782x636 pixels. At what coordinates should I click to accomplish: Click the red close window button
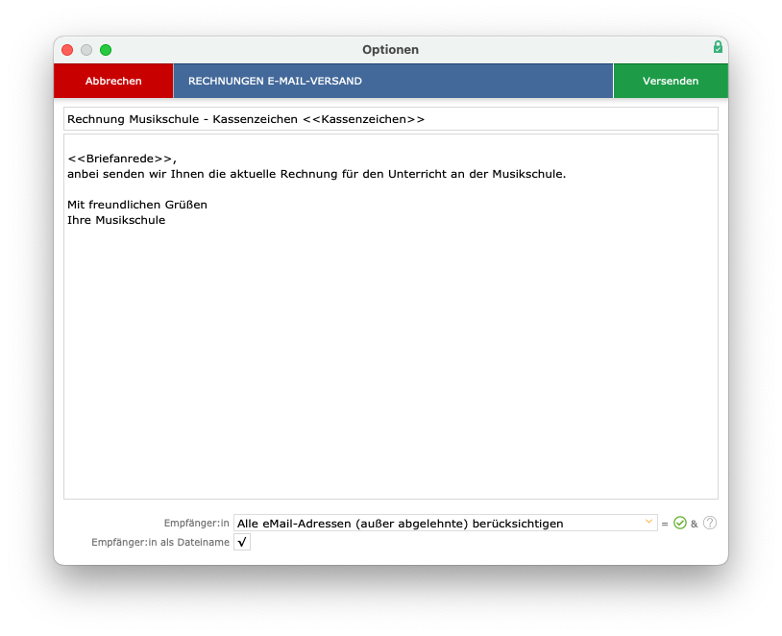coord(67,50)
